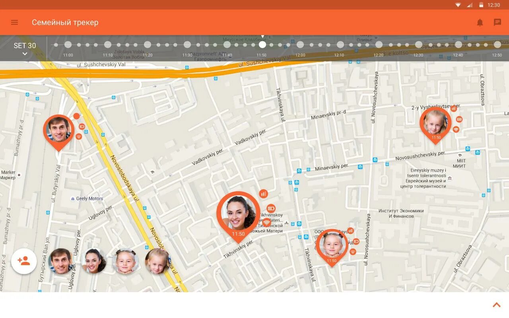The height and width of the screenshot is (318, 509).
Task: Jump to the 11:10 timeline marker
Action: click(108, 45)
